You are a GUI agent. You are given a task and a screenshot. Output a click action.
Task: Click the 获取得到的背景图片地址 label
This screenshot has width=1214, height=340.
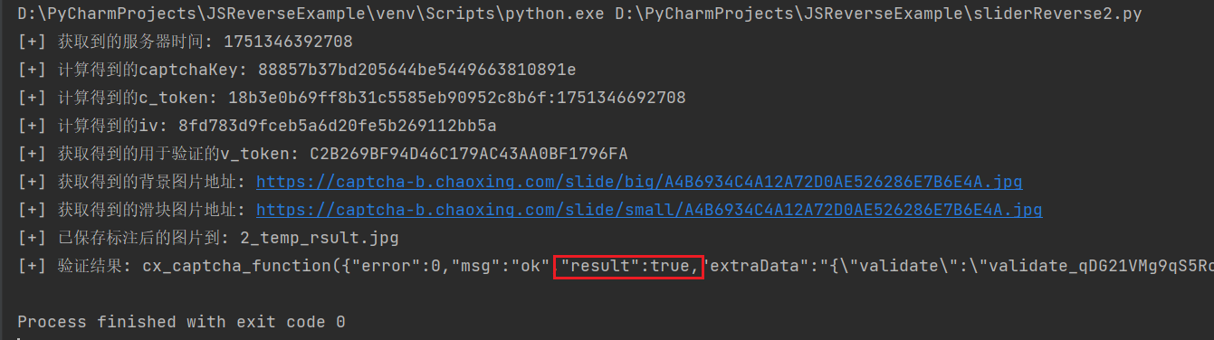(151, 182)
